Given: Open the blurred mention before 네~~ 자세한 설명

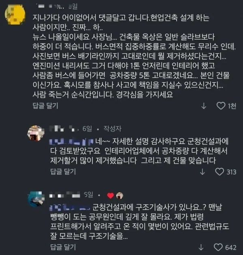Looking at the screenshot, I should (71, 142).
